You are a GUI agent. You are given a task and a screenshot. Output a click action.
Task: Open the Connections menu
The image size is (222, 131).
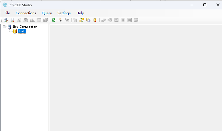26,13
